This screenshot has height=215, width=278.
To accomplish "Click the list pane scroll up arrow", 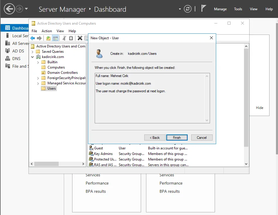I will coord(246,46).
